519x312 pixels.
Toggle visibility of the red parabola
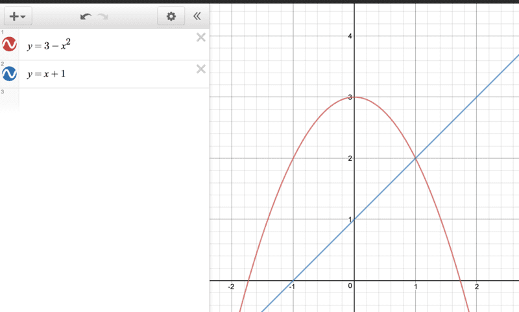point(9,44)
